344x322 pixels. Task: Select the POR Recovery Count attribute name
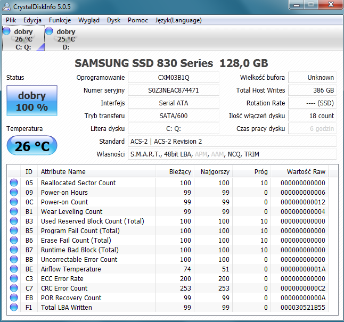(71, 298)
